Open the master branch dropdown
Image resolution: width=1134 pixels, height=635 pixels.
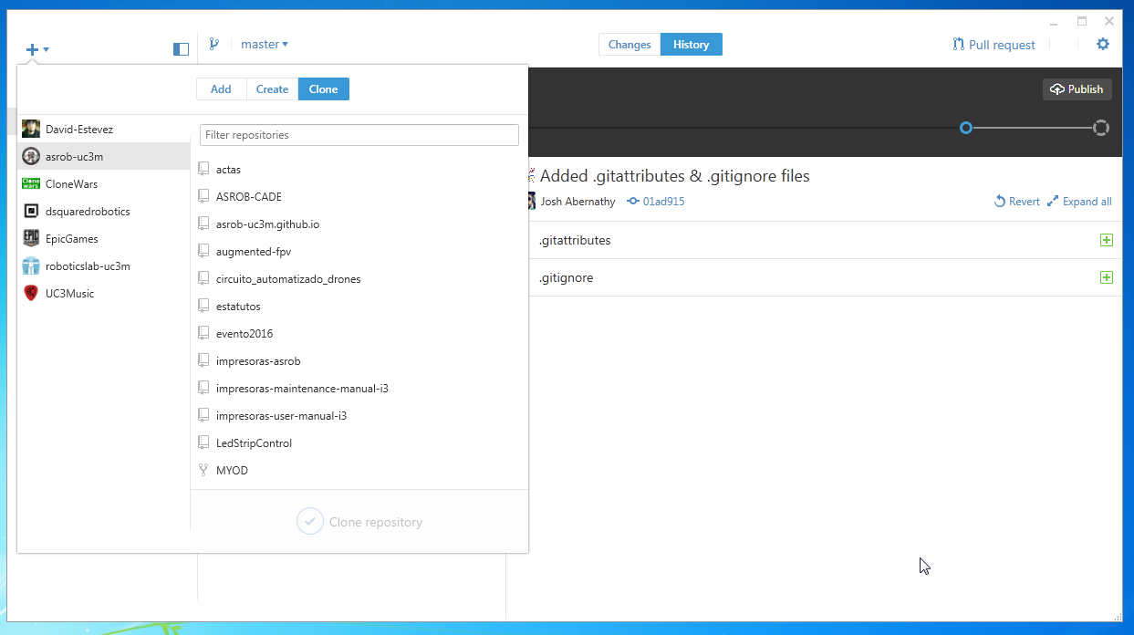264,44
